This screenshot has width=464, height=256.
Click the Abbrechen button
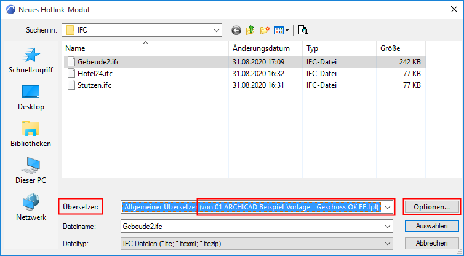pos(432,243)
